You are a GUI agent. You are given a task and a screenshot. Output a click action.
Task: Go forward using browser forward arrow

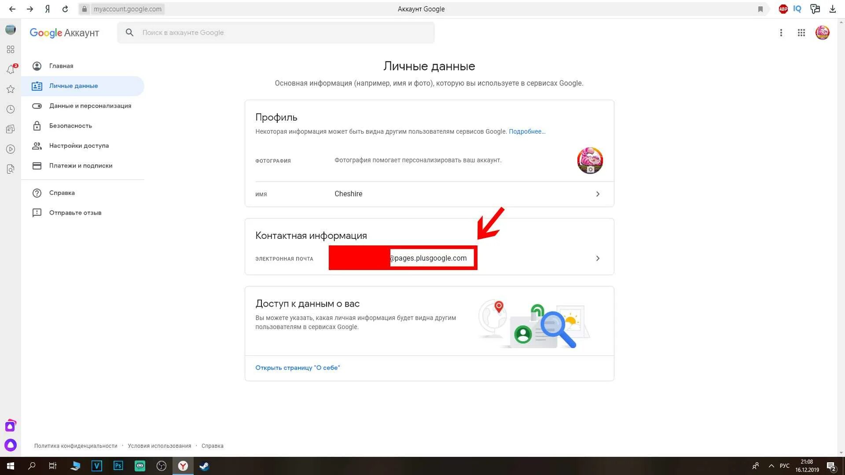click(x=29, y=9)
